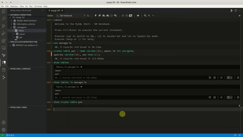The image size is (243, 137).
Task: Execute selection with the lightning bolt icon
Action: pos(95,16)
